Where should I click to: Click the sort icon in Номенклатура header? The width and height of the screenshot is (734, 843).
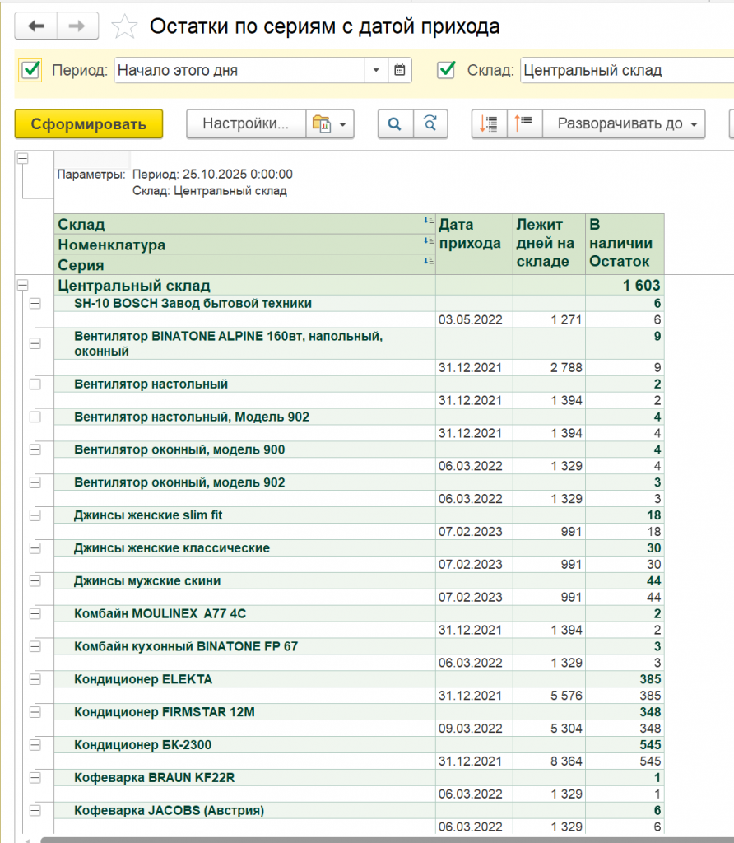click(x=428, y=241)
